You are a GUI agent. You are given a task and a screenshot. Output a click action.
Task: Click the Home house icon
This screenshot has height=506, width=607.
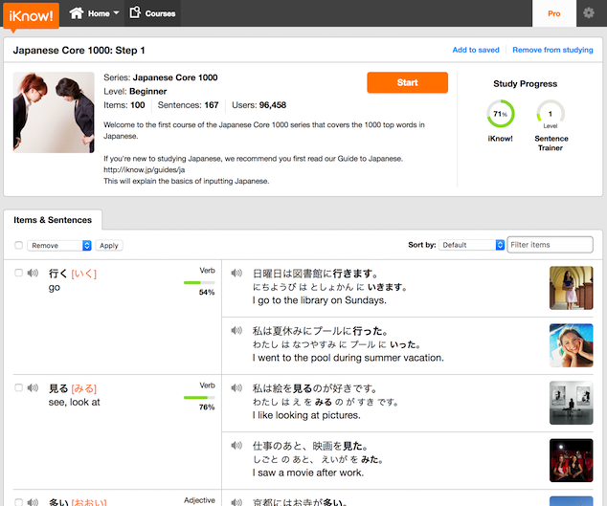tap(77, 12)
